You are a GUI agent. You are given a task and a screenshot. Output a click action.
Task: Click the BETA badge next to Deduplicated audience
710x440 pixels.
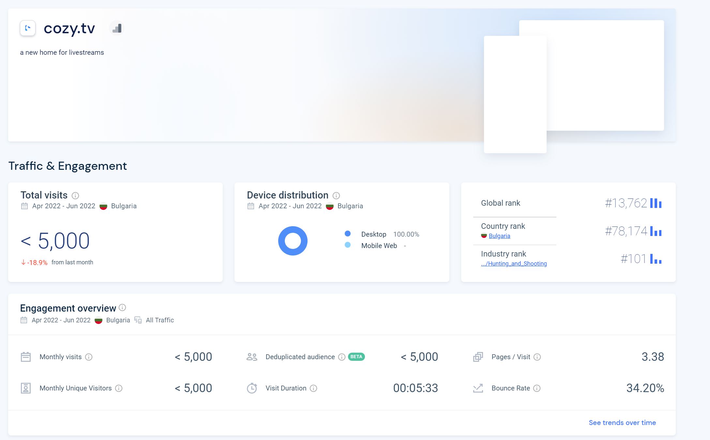pyautogui.click(x=356, y=357)
